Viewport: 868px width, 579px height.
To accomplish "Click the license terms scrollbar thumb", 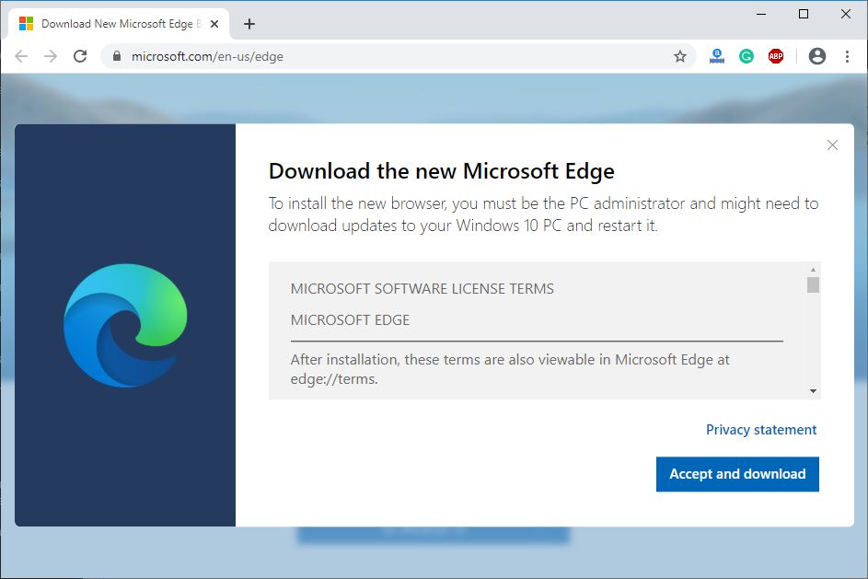I will 813,284.
